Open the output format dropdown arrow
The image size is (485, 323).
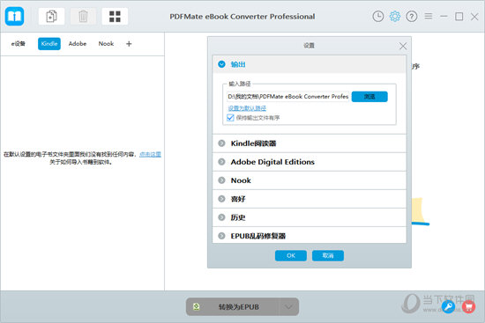pos(288,306)
